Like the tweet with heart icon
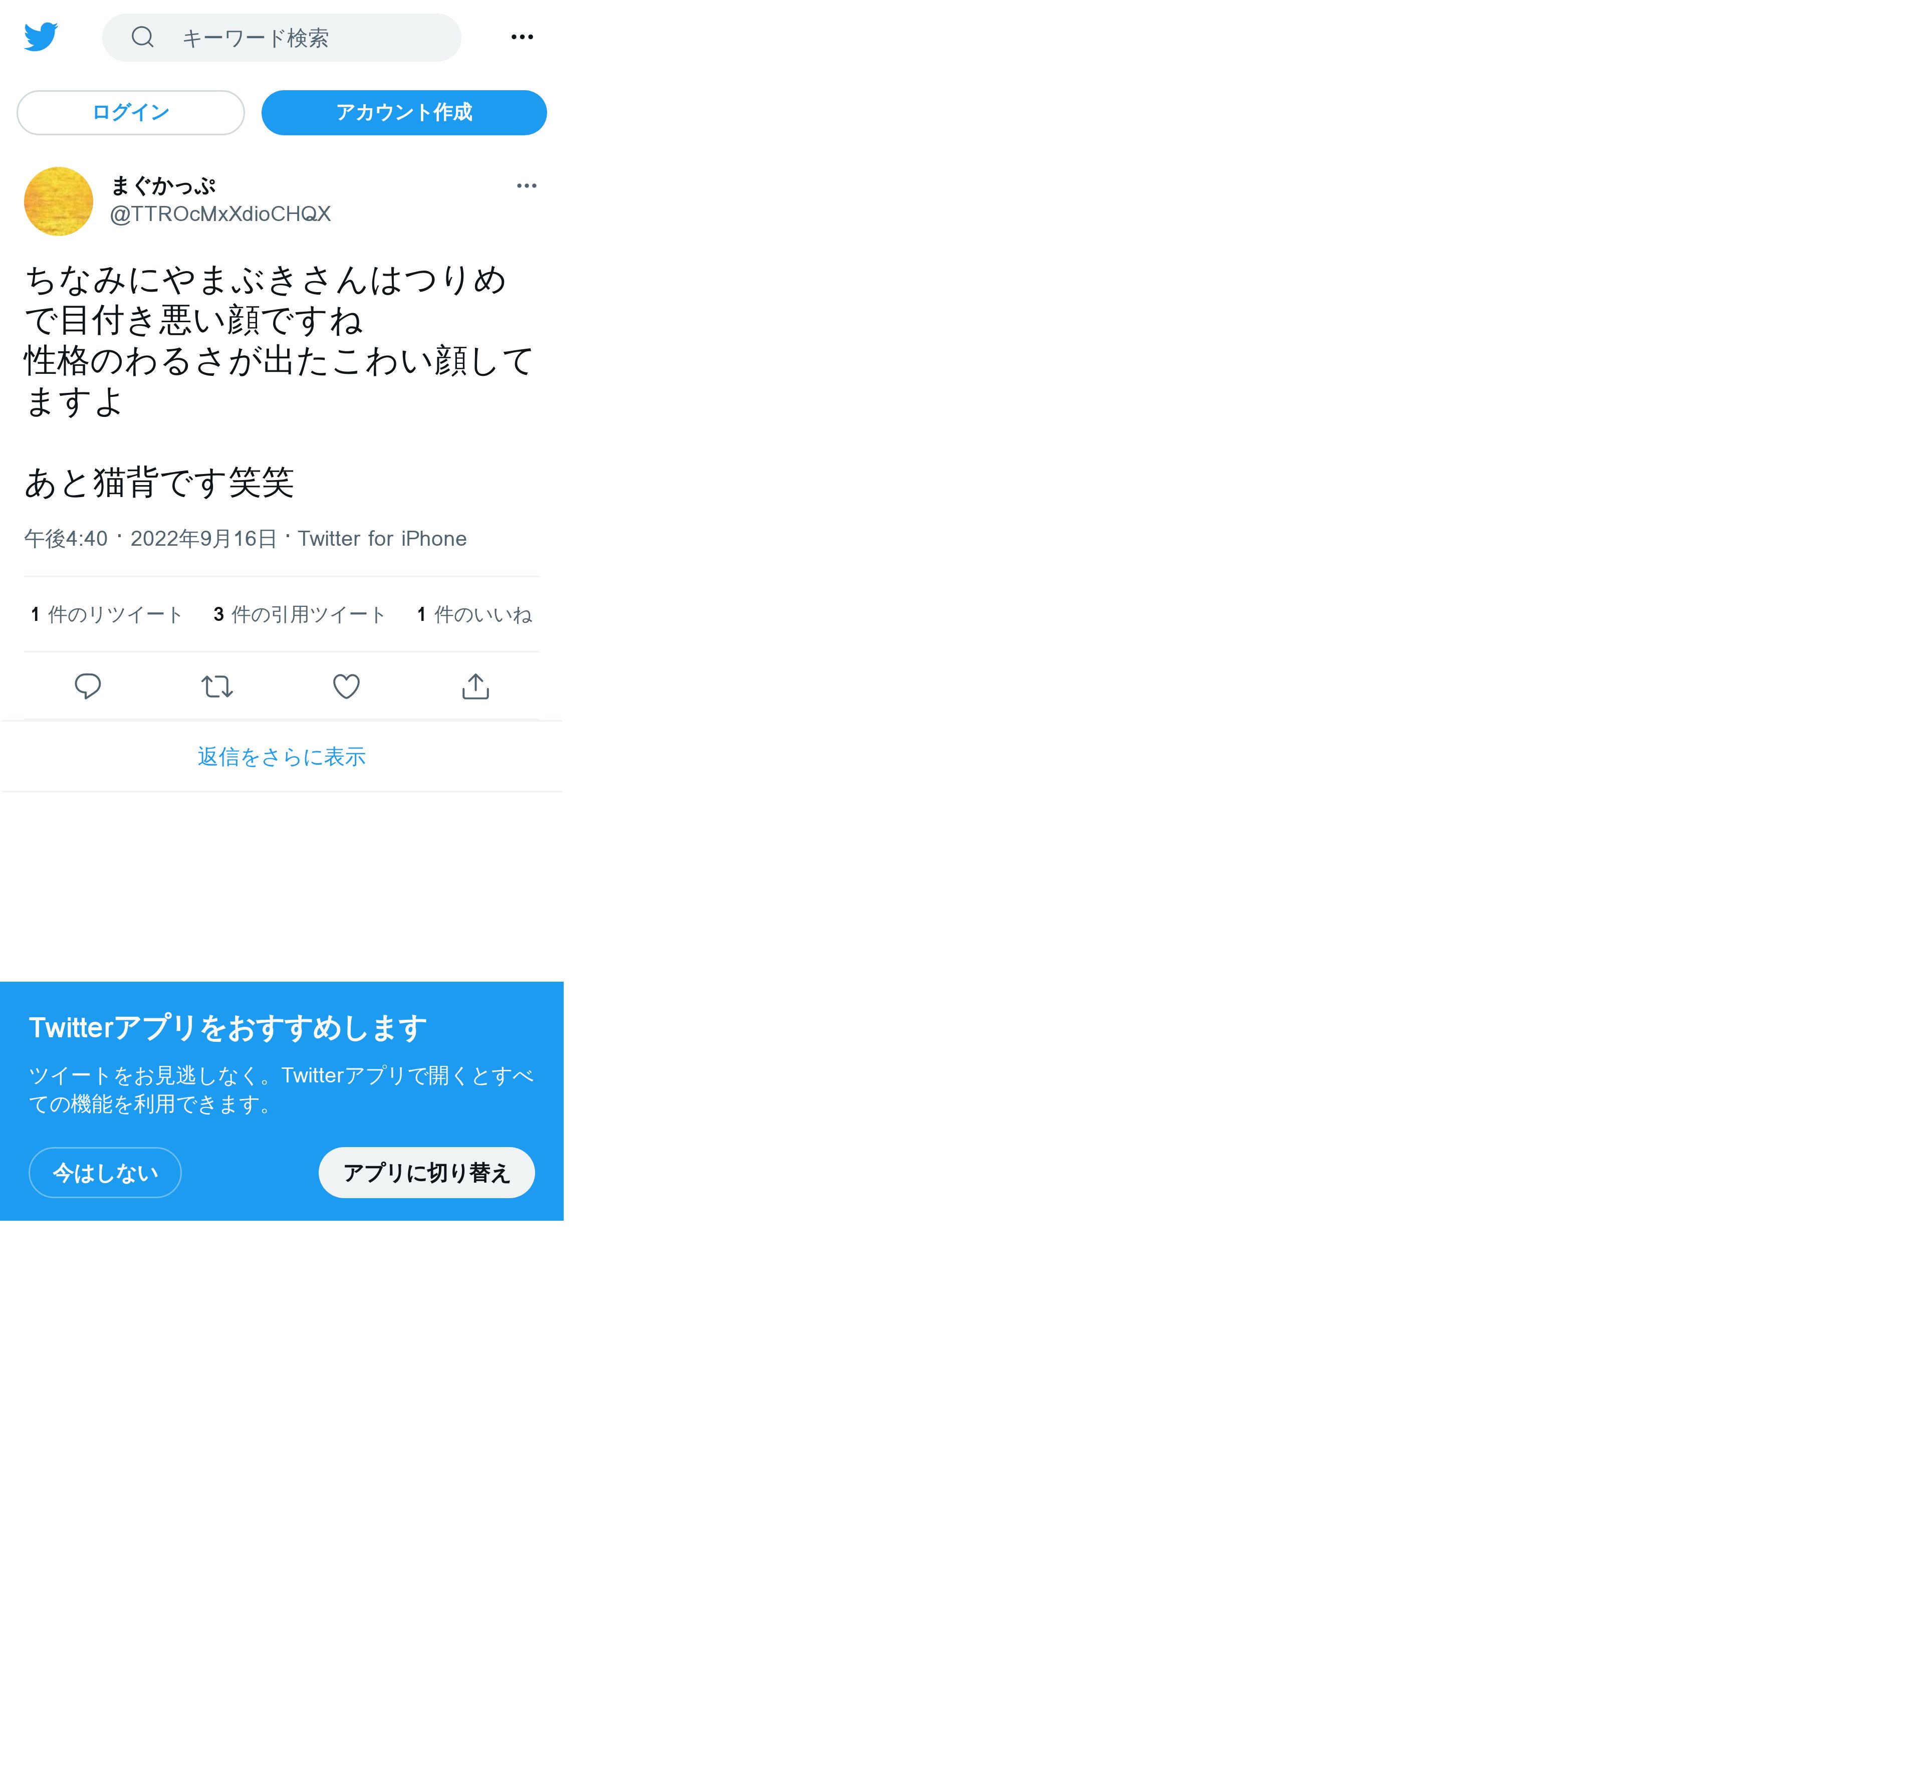Screen dimensions: 1930x1792 (x=346, y=687)
